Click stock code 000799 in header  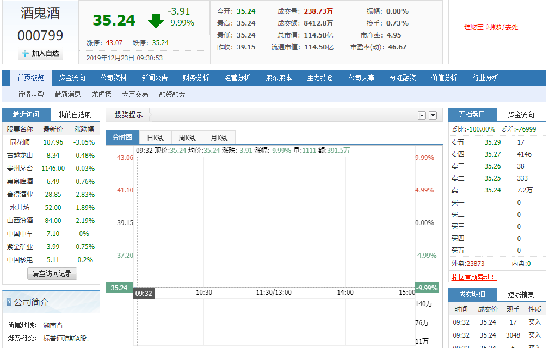click(40, 35)
